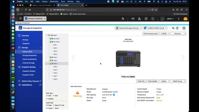
Task: Open the RAID Group dropdown
Action: click(178, 81)
